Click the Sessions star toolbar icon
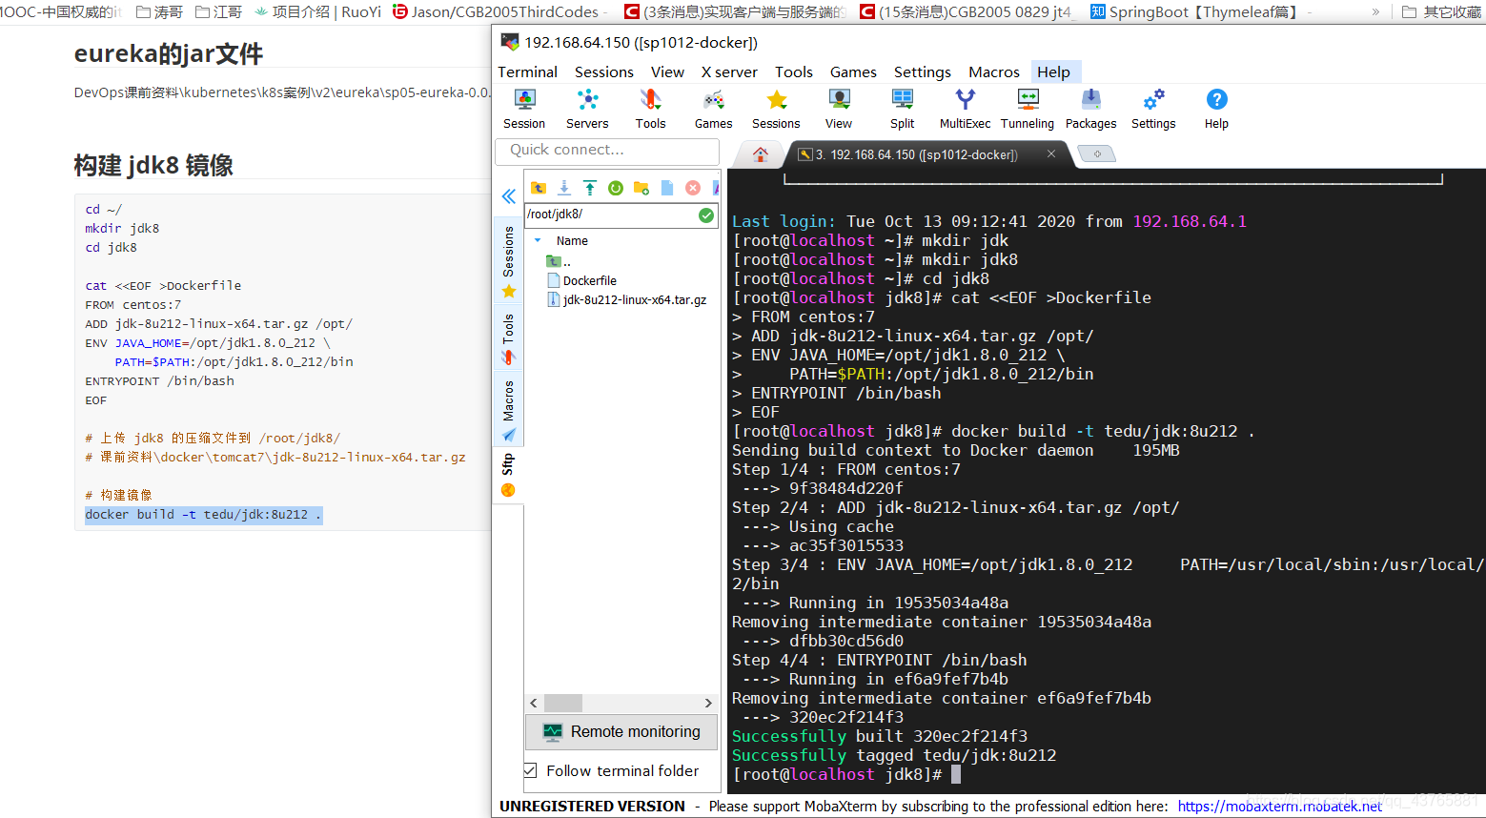 pos(776,110)
